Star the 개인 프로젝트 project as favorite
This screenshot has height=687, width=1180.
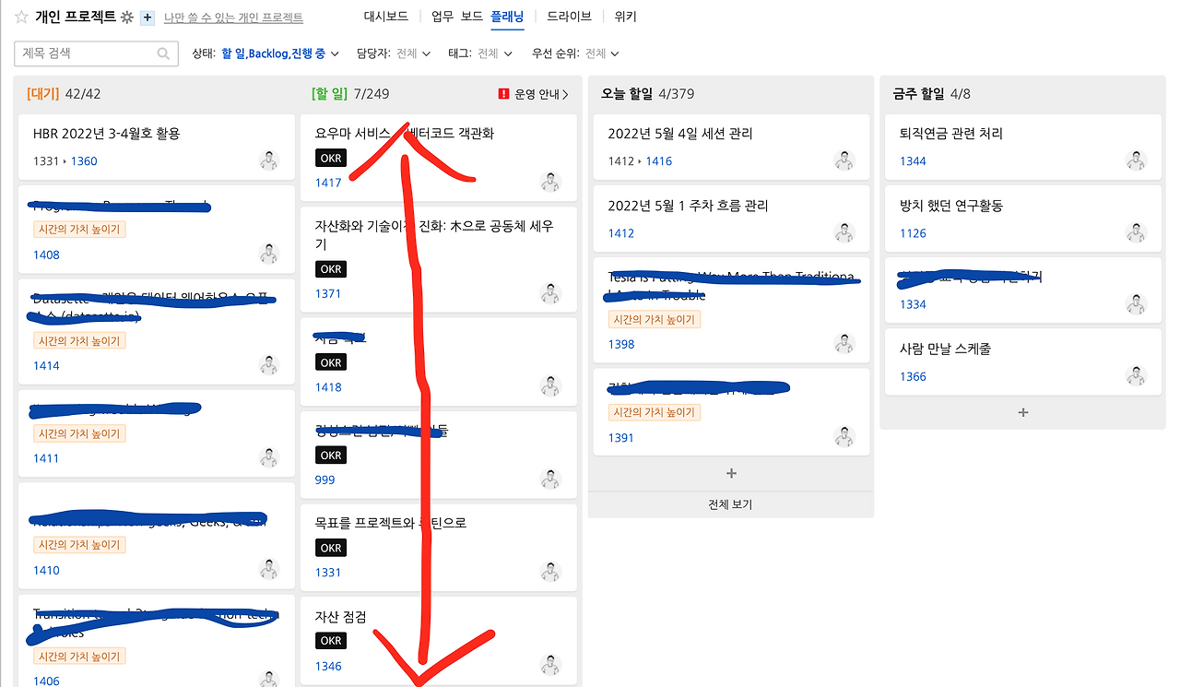(21, 17)
